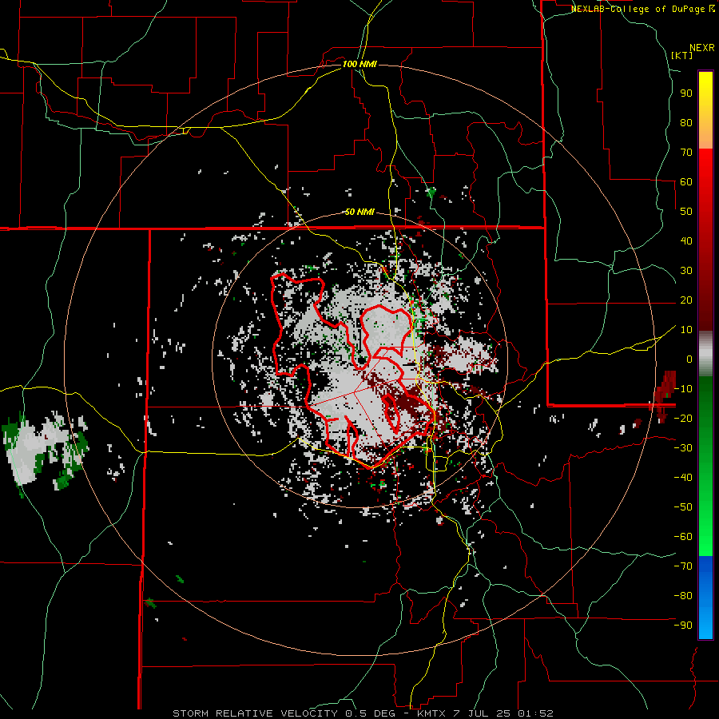Viewport: 719px width, 719px height.
Task: Select the -60 value on the velocity scale
Action: point(683,537)
